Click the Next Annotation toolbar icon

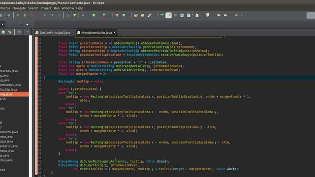(x=197, y=15)
